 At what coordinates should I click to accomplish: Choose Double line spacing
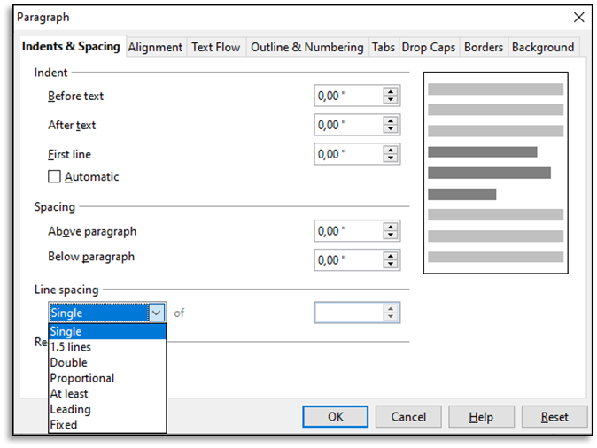click(x=69, y=362)
